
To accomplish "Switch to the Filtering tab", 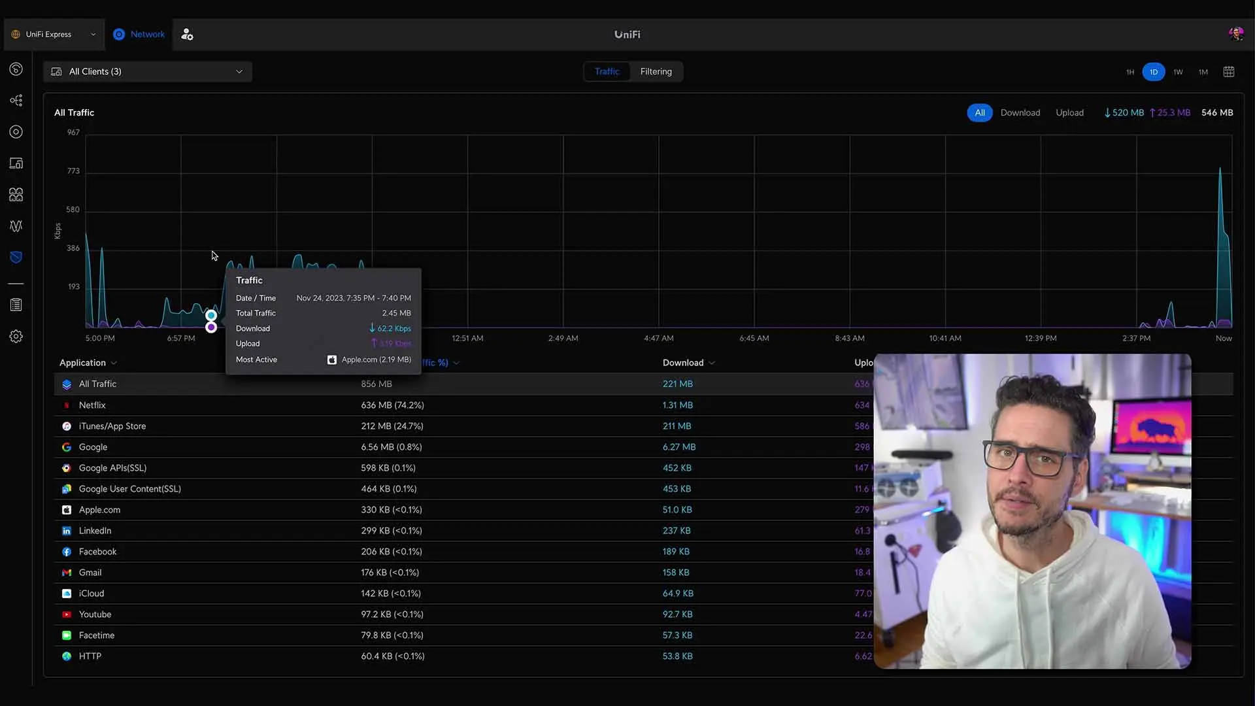I will point(656,72).
